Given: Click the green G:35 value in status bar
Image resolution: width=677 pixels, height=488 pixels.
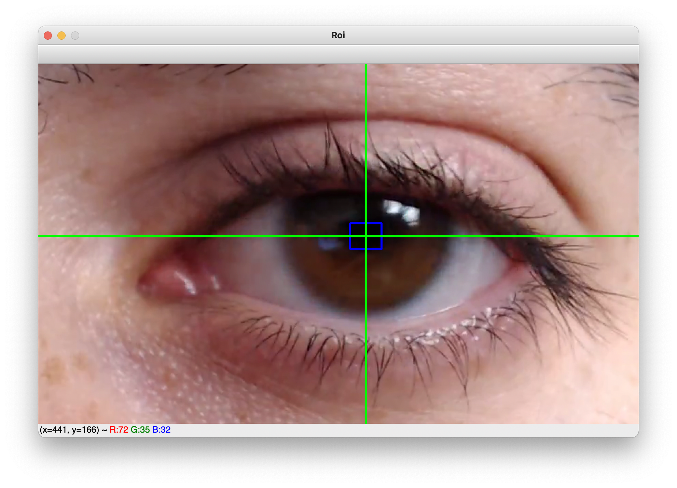Looking at the screenshot, I should (140, 430).
